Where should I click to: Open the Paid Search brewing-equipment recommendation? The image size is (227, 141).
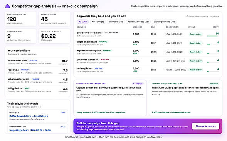coord(110,98)
